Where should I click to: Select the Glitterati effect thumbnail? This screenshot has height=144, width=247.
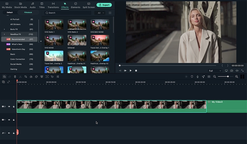tap(77, 40)
